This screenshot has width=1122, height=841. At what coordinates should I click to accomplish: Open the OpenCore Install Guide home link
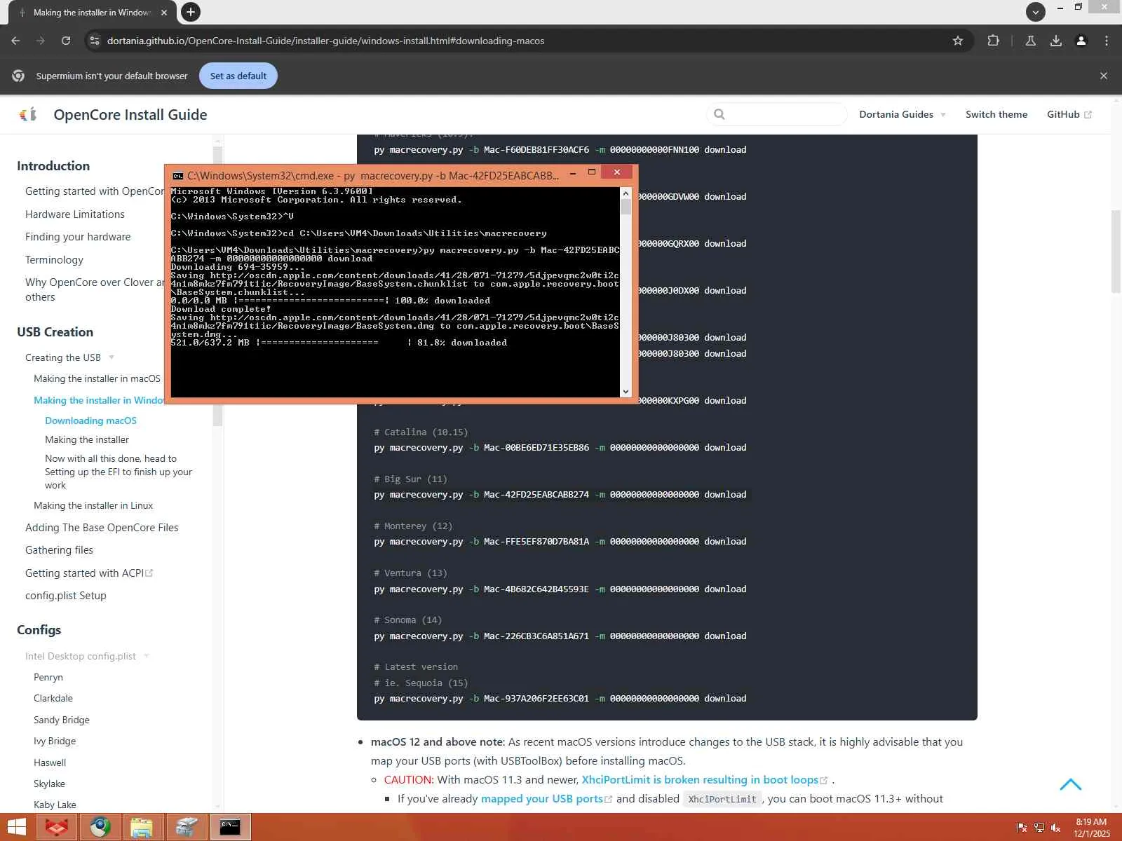(x=130, y=114)
